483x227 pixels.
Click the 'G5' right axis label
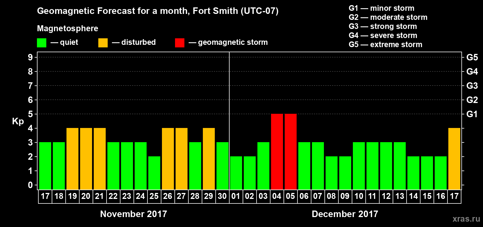[x=472, y=57]
